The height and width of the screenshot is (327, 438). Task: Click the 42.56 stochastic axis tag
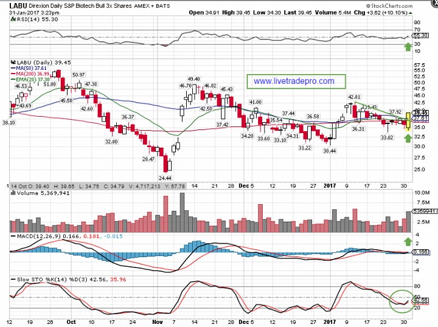(x=421, y=300)
